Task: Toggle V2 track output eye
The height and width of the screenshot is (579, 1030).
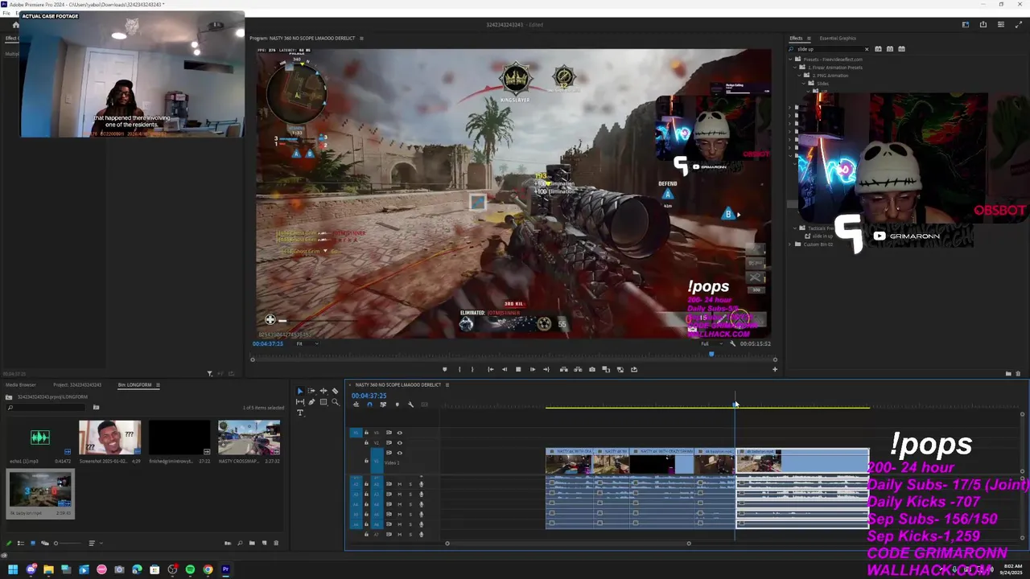Action: coord(400,443)
